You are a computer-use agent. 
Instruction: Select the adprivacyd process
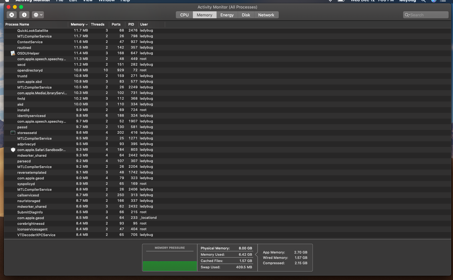click(227, 144)
